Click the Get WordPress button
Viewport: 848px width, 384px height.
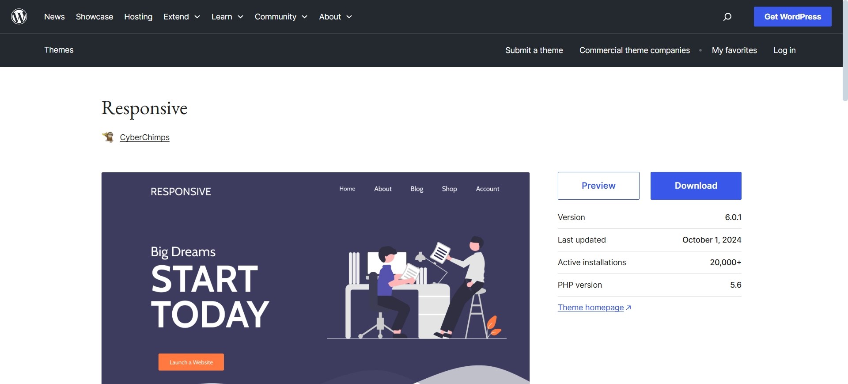tap(792, 17)
